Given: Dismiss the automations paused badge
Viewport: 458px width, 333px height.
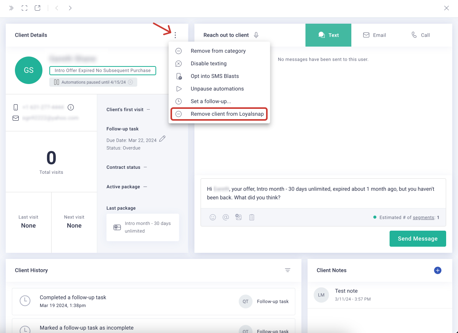Looking at the screenshot, I should click(x=130, y=82).
